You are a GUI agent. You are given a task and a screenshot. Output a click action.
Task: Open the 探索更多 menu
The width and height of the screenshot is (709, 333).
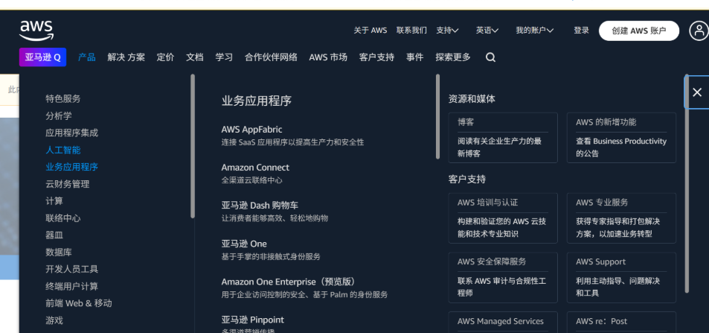[453, 57]
